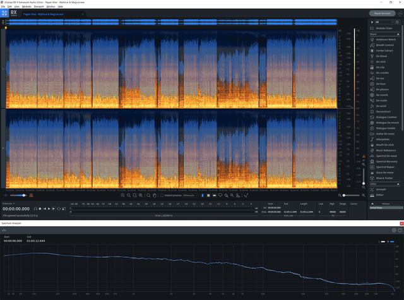This screenshot has height=300, width=404.
Task: Select Initial State in History
Action: click(x=386, y=208)
